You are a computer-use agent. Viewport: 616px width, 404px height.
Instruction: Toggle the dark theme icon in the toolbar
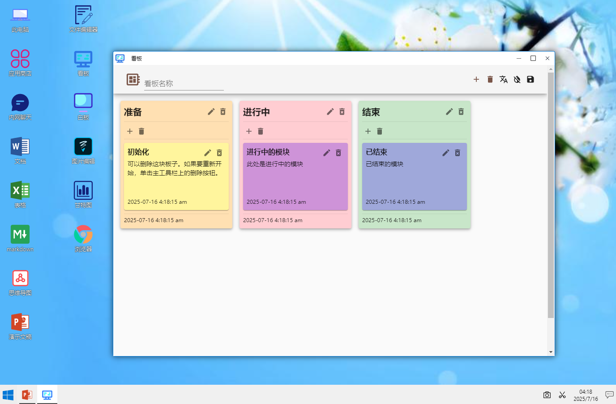[x=517, y=79]
